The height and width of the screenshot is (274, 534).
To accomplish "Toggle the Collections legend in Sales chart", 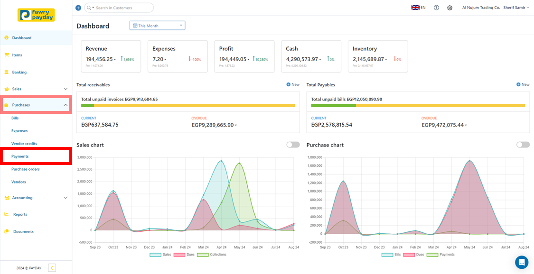I will (x=211, y=255).
